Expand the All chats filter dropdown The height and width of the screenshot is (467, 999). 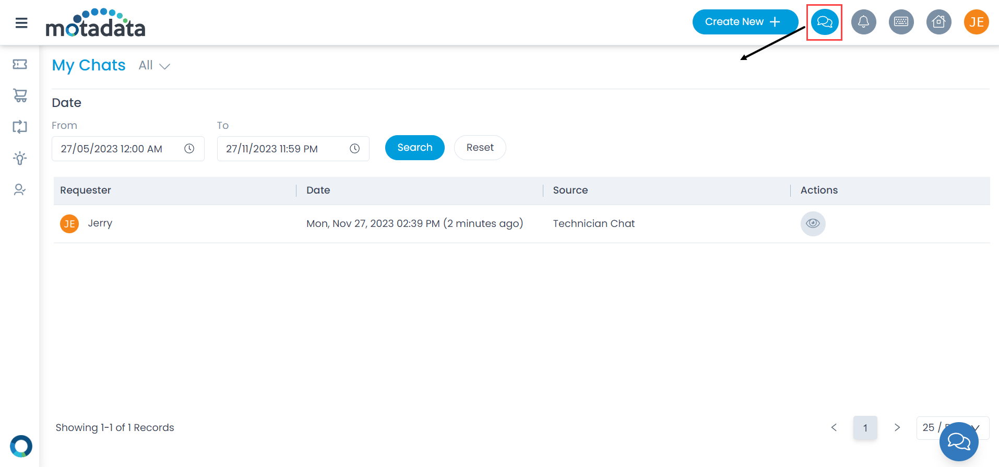(x=154, y=66)
